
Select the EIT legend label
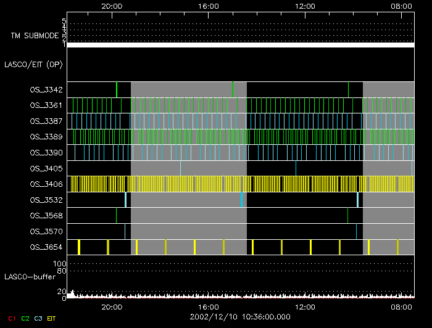[x=52, y=318]
